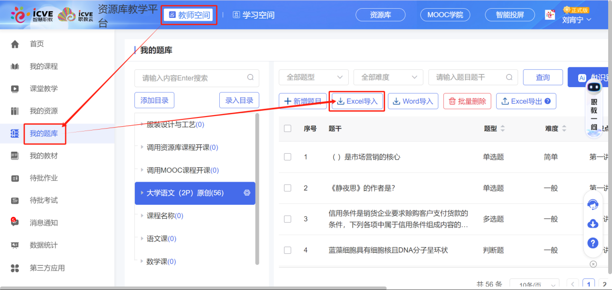This screenshot has width=612, height=290.
Task: Click the 请输入题目题干 search field
Action: point(468,77)
